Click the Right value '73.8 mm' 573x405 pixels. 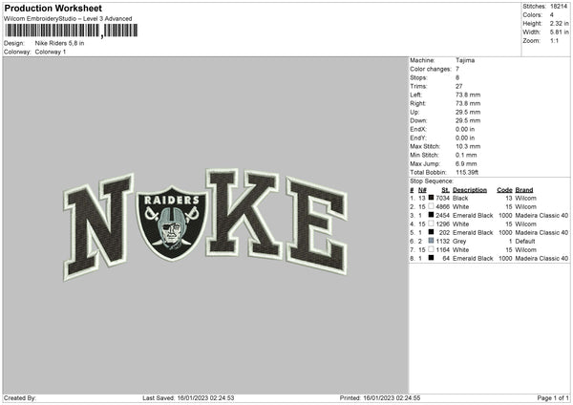click(468, 103)
